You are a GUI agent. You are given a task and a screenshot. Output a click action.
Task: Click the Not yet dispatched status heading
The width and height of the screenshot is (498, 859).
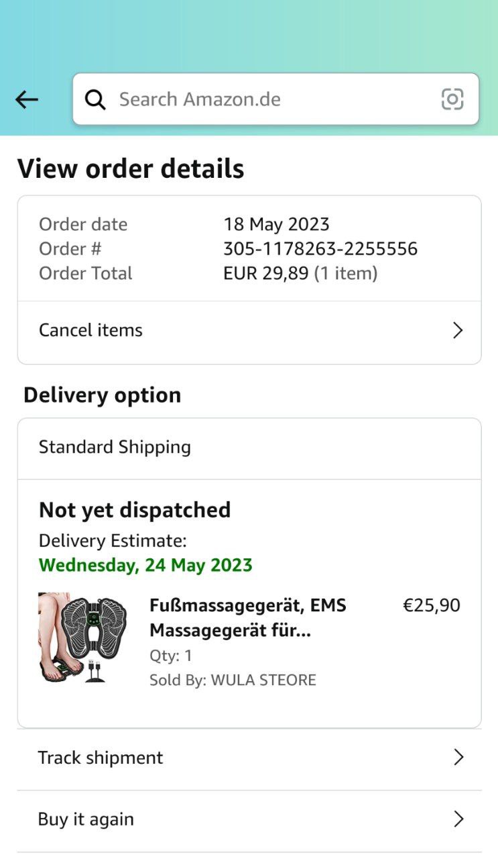point(135,510)
